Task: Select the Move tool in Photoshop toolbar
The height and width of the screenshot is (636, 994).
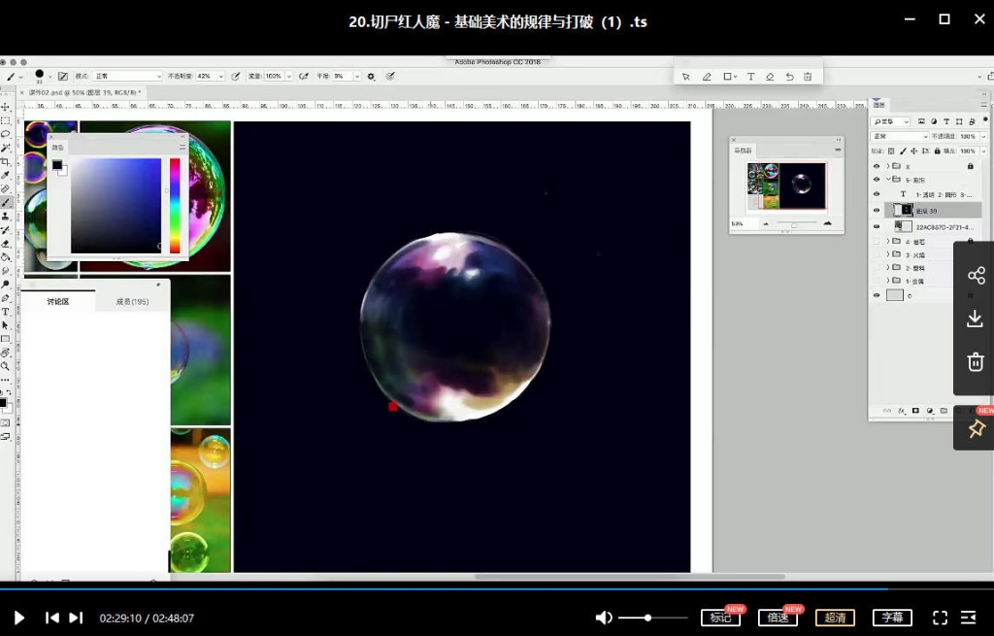Action: [x=6, y=108]
